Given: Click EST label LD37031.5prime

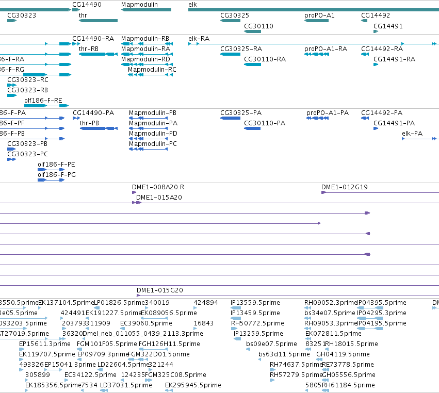Looking at the screenshot, I should tap(126, 385).
